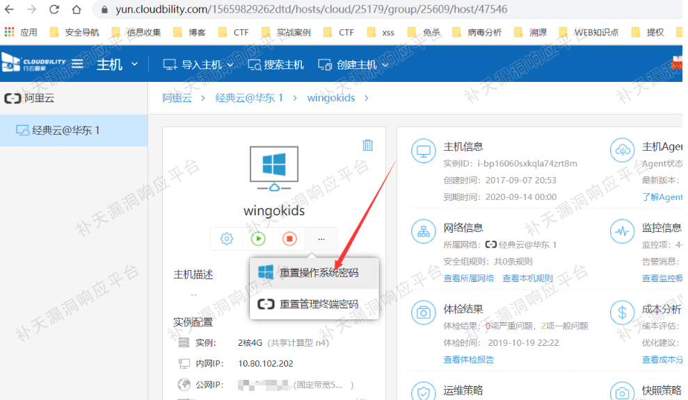Viewport: 688px width, 400px height.
Task: Open the 提权 bookmark folder
Action: click(648, 32)
